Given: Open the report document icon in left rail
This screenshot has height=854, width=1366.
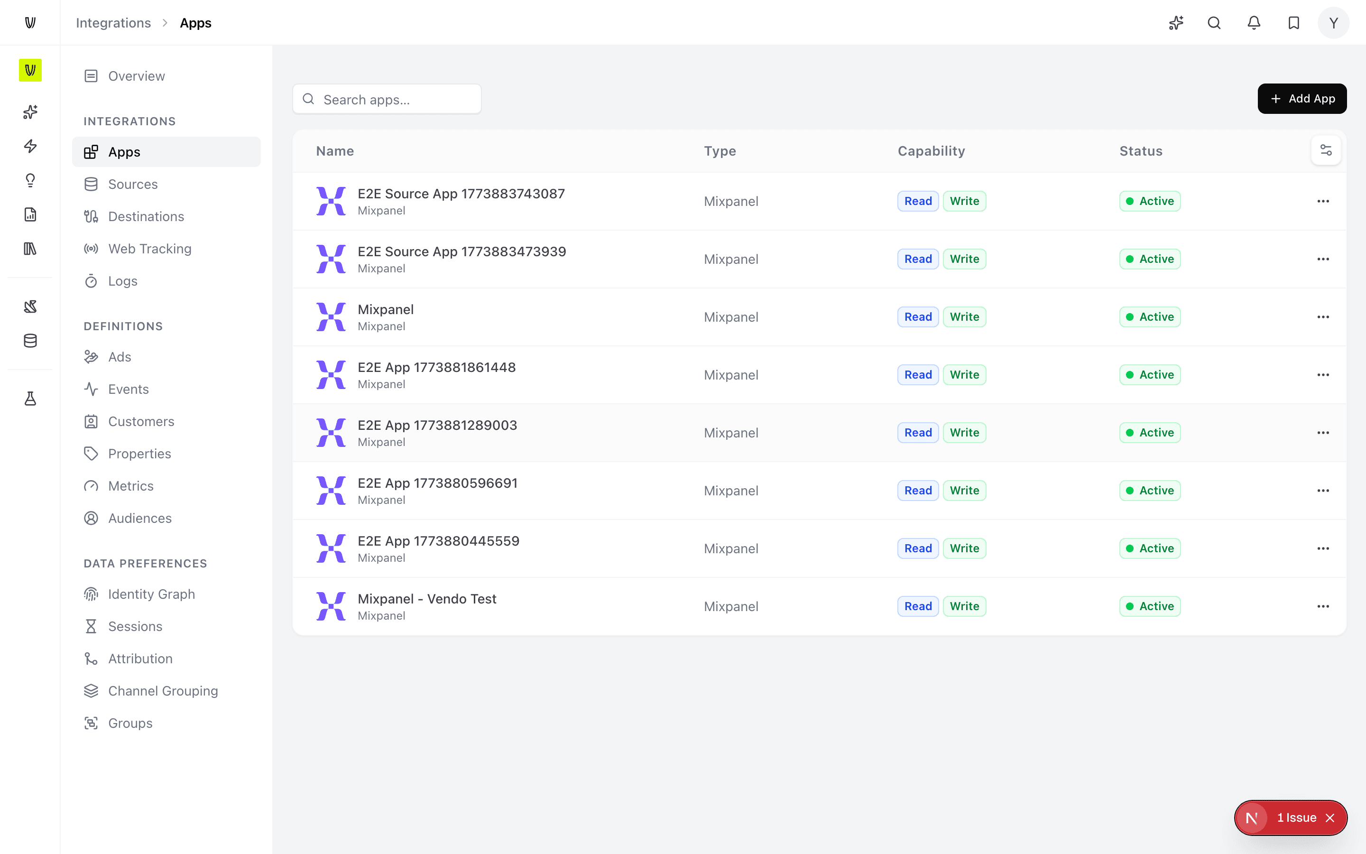Looking at the screenshot, I should (x=30, y=214).
